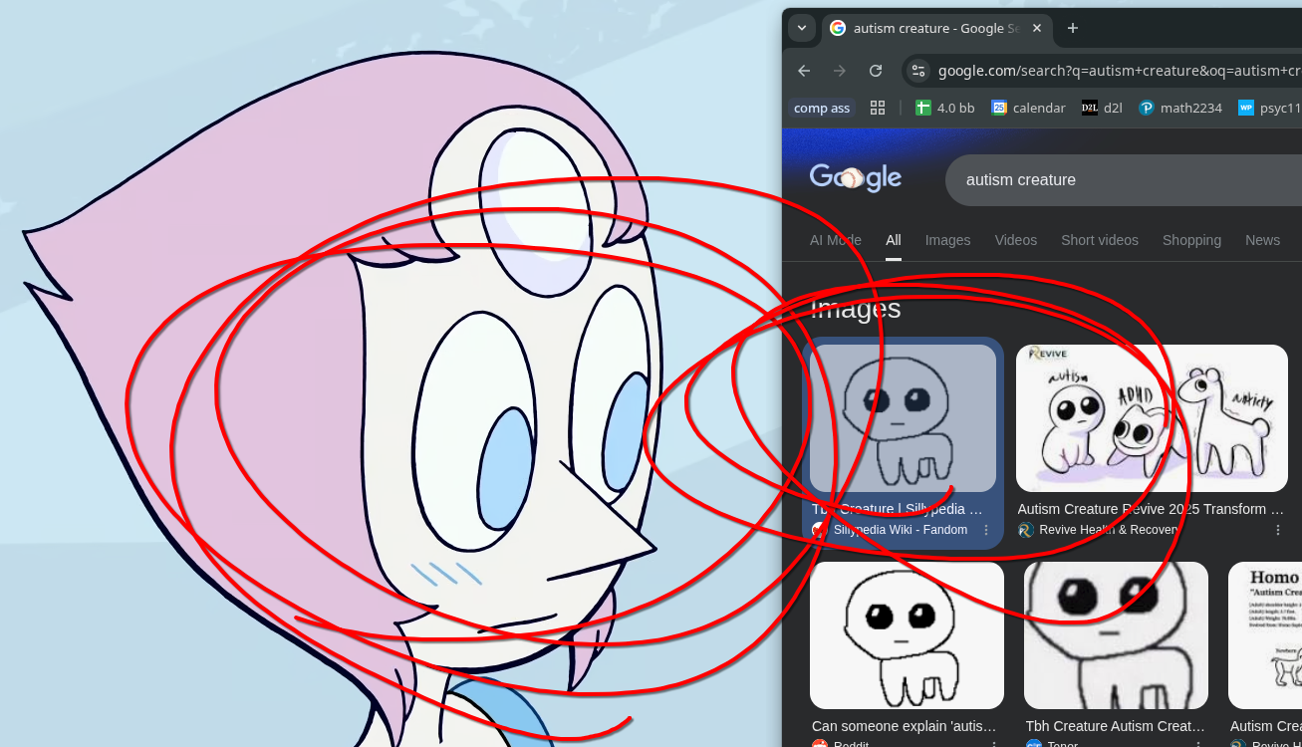This screenshot has width=1302, height=747.
Task: Open the 'calendar' bookmark
Action: [x=1029, y=108]
